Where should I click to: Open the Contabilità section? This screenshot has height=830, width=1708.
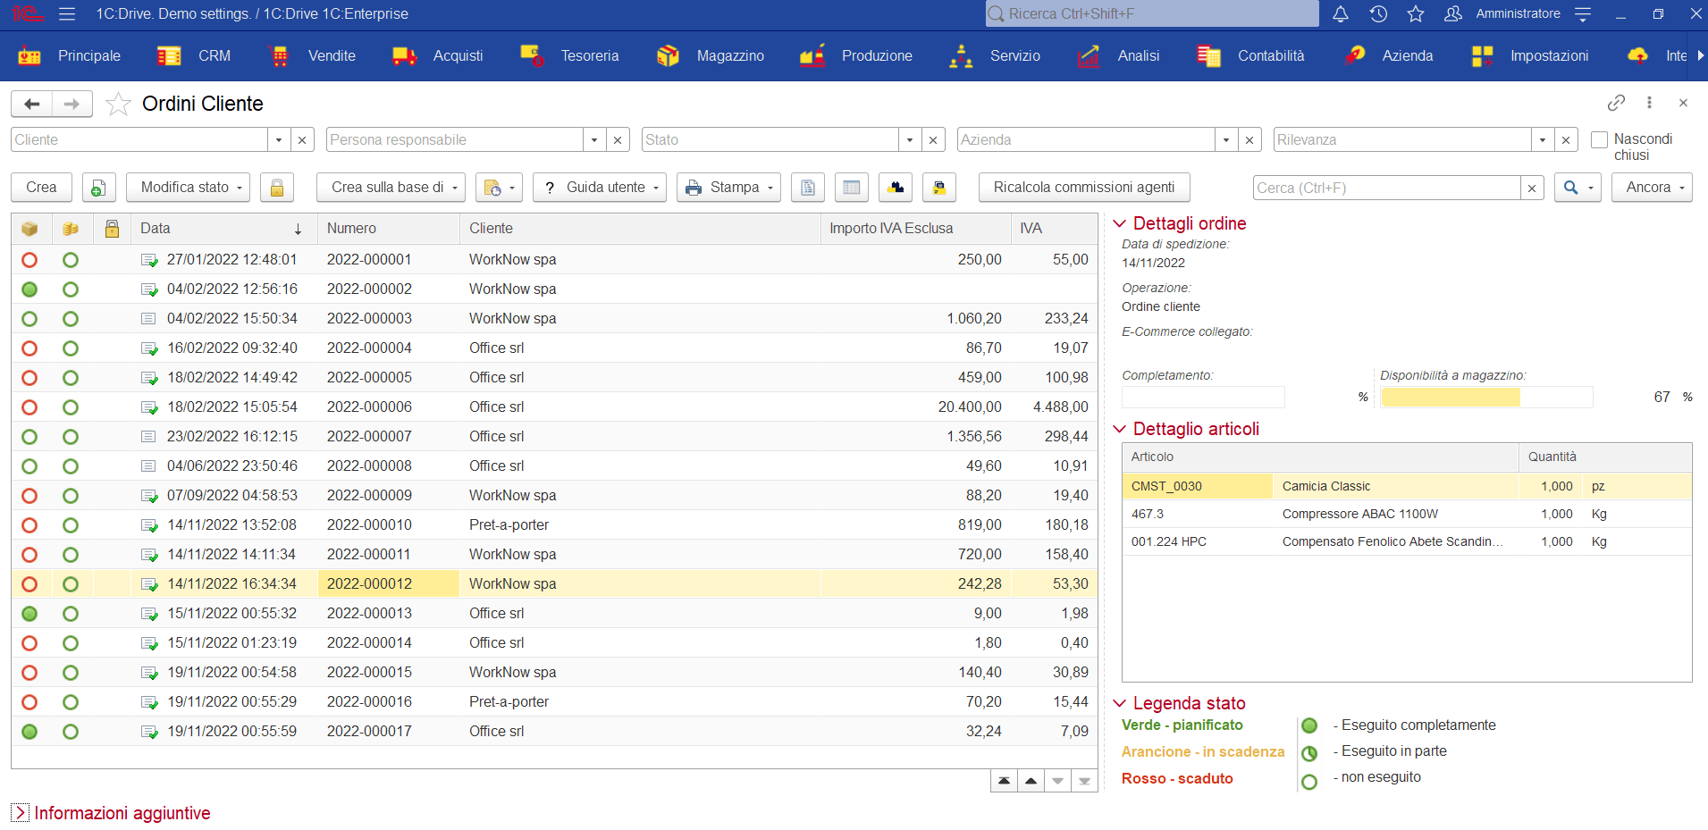pos(1250,56)
